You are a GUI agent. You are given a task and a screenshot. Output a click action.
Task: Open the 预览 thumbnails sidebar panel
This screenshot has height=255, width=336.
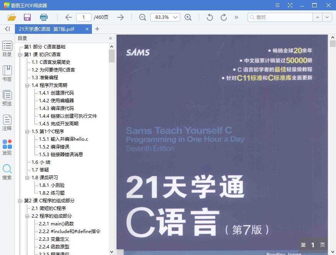click(7, 98)
